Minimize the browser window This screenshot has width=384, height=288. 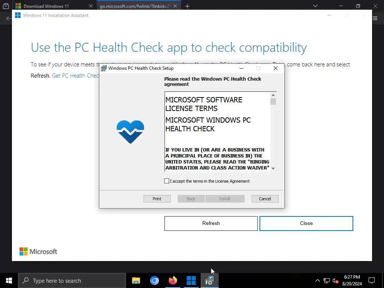click(340, 6)
